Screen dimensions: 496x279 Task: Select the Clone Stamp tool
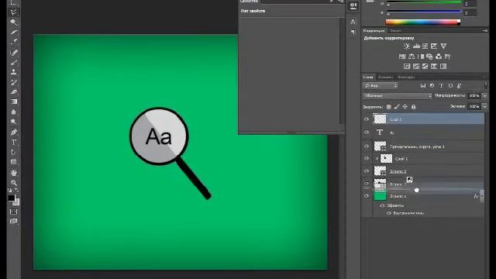pos(14,72)
